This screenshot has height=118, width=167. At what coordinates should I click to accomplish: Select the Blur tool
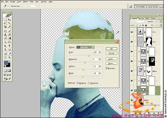coord(5,42)
